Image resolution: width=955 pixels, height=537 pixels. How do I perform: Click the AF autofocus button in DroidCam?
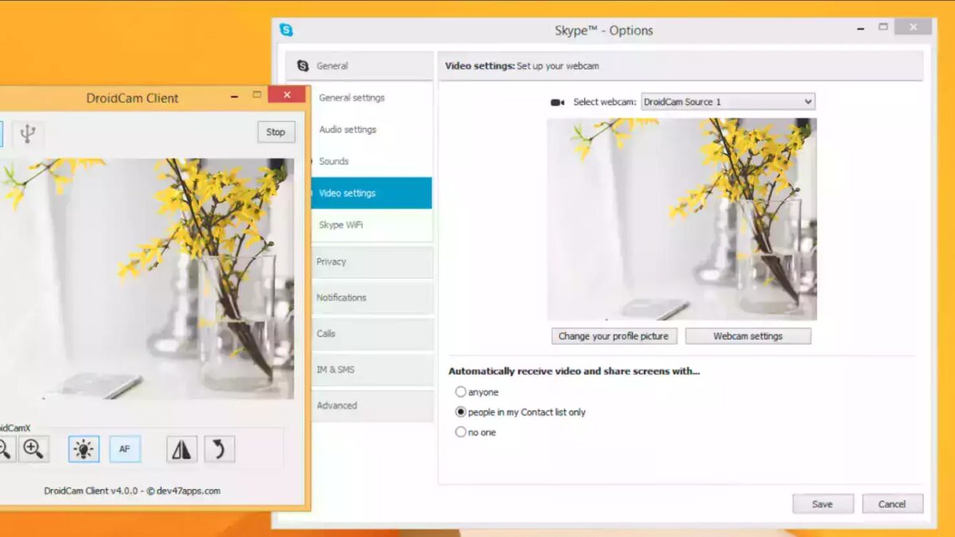(125, 449)
